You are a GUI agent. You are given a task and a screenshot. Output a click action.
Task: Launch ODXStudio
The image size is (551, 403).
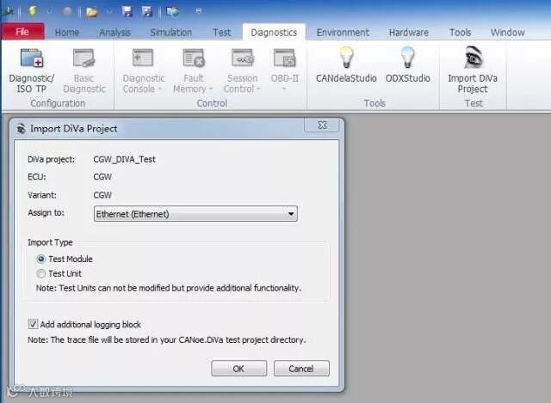407,65
